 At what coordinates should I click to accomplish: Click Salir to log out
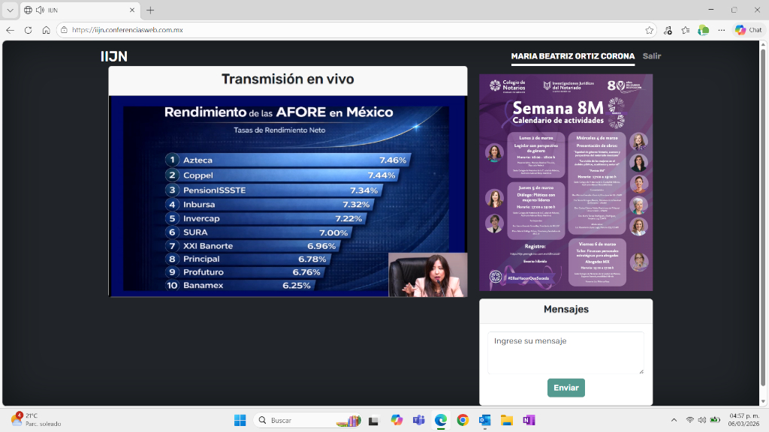click(x=652, y=56)
